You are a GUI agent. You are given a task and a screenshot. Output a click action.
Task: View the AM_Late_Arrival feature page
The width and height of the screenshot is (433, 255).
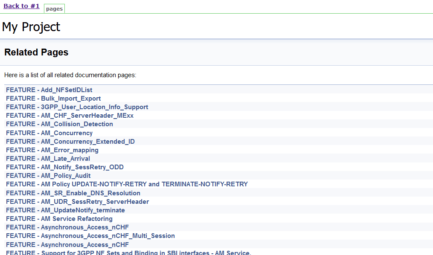[x=47, y=158]
